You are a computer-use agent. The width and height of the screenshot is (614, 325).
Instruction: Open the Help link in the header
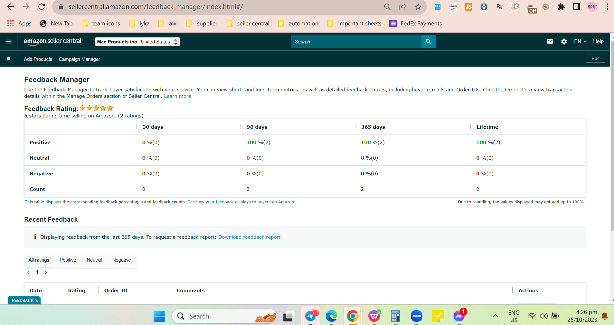point(598,42)
